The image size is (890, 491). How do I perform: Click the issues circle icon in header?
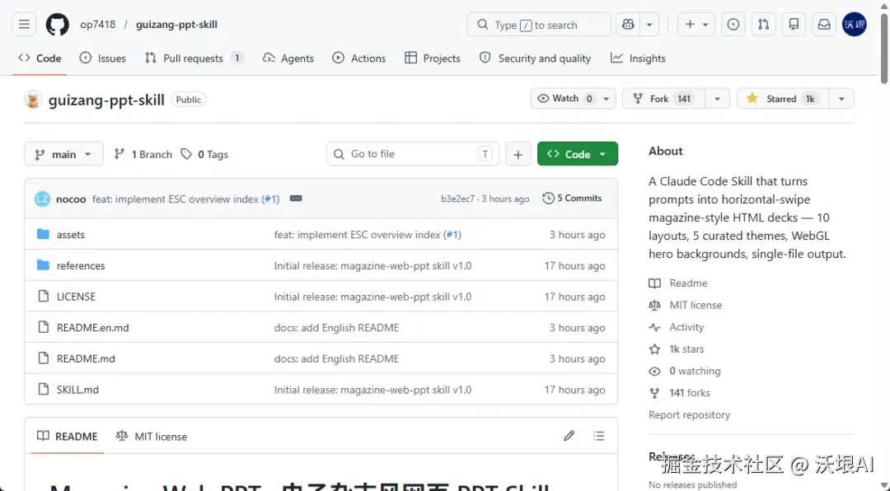[733, 25]
